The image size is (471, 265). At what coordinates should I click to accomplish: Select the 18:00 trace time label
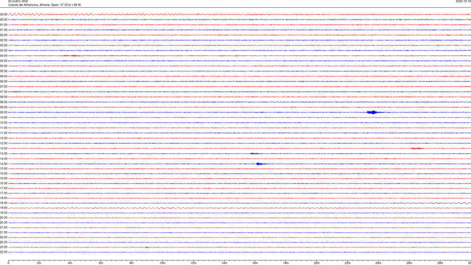(x=3, y=198)
